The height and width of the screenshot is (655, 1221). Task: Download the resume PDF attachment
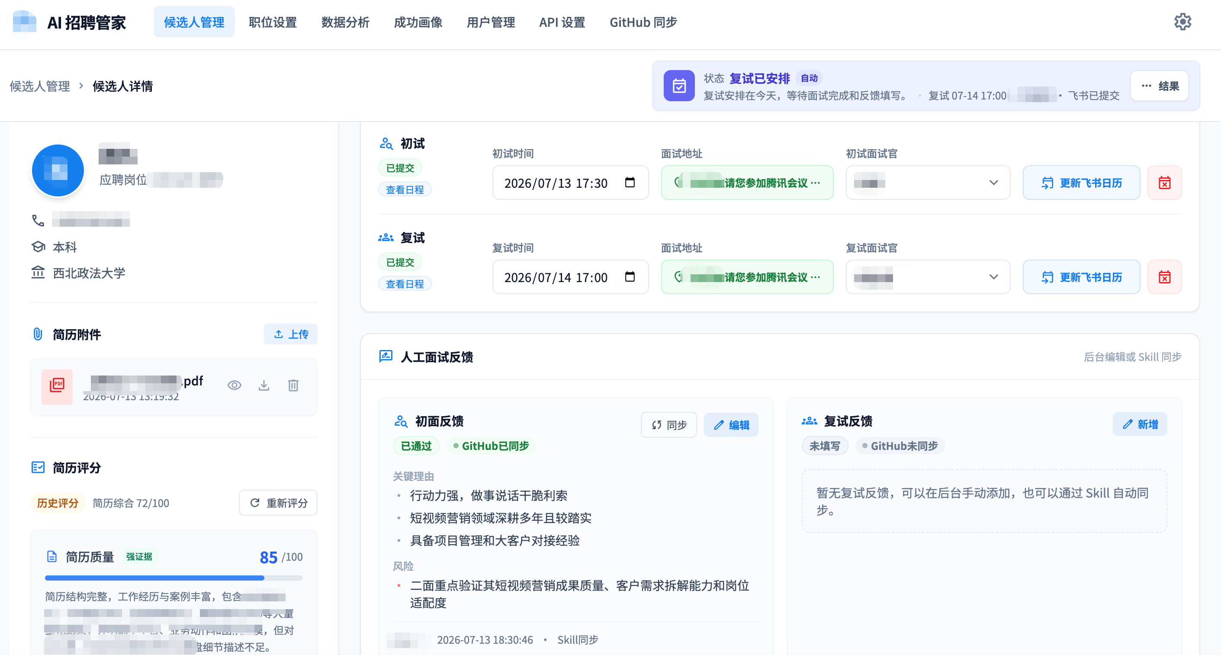(264, 385)
